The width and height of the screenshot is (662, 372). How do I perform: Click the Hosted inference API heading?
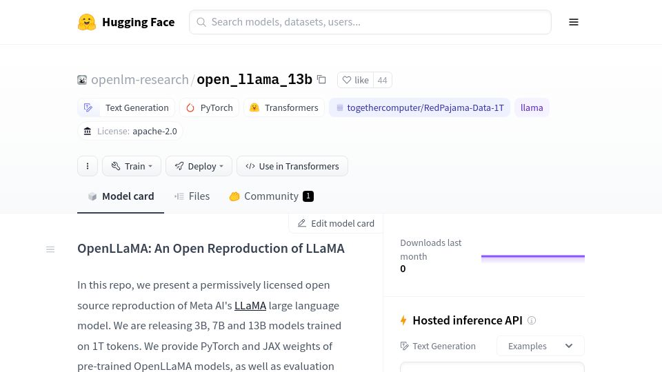point(468,320)
